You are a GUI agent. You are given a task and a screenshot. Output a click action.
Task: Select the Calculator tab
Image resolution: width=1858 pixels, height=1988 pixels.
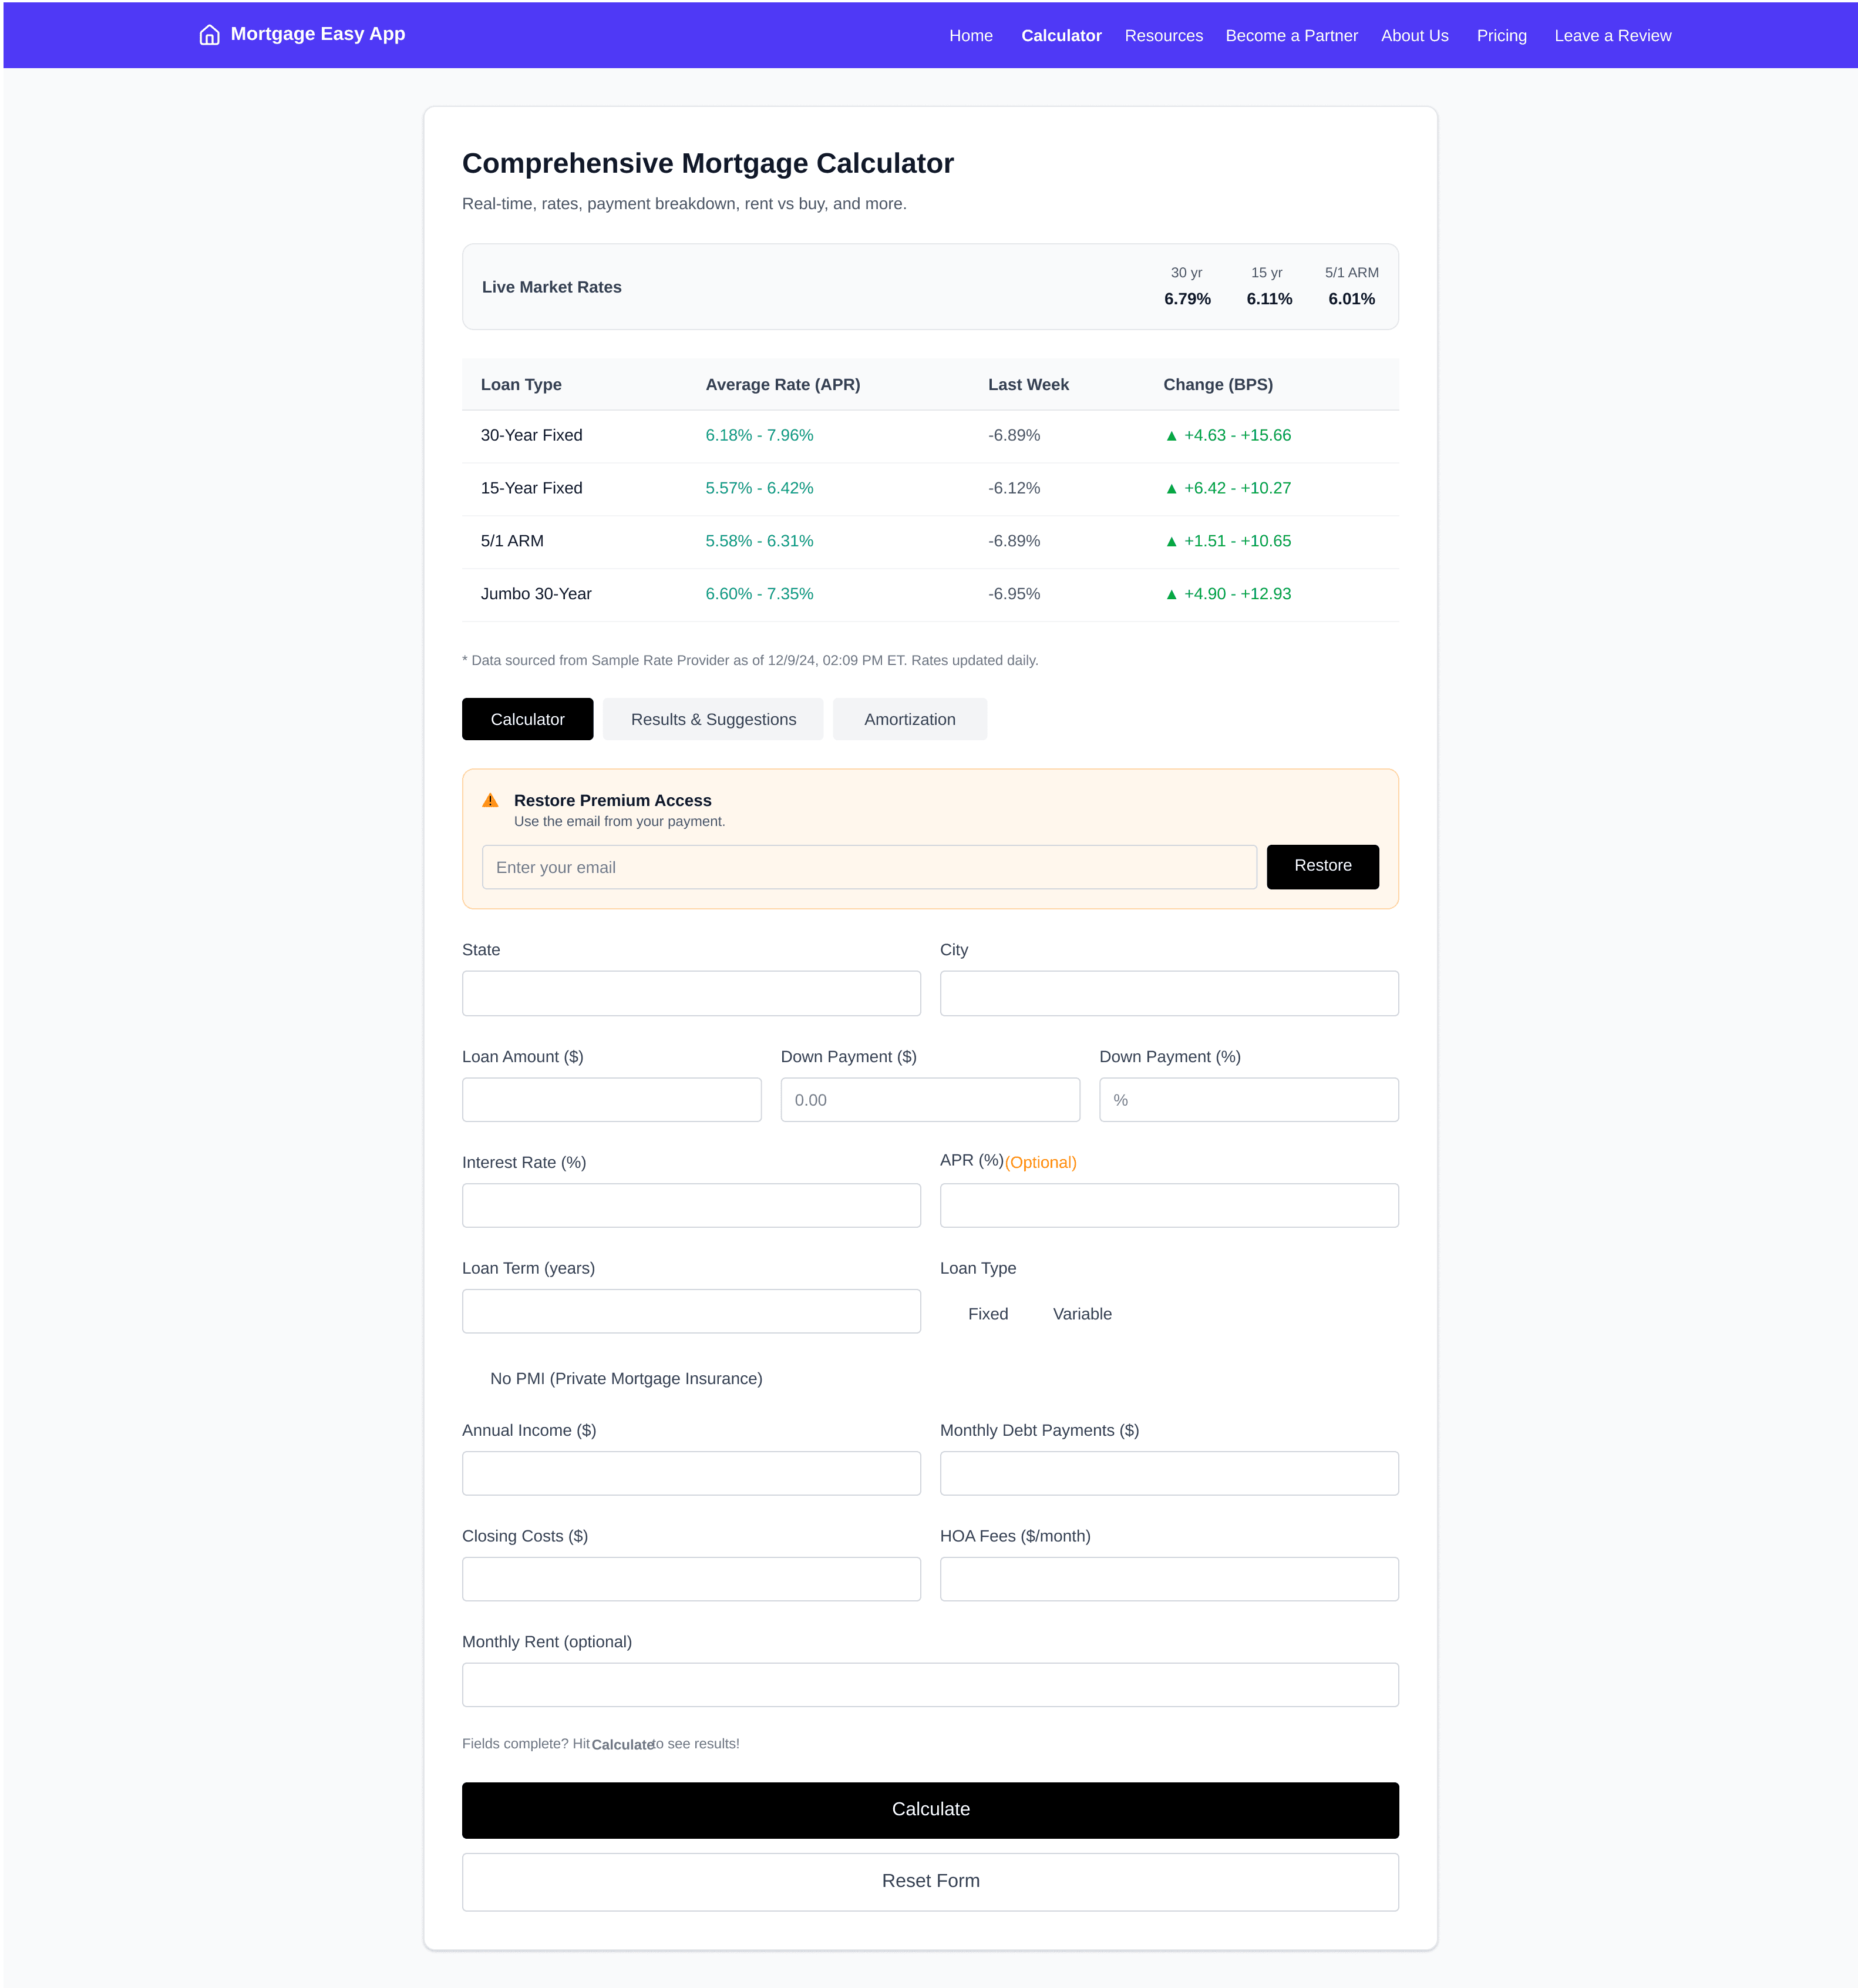tap(527, 718)
